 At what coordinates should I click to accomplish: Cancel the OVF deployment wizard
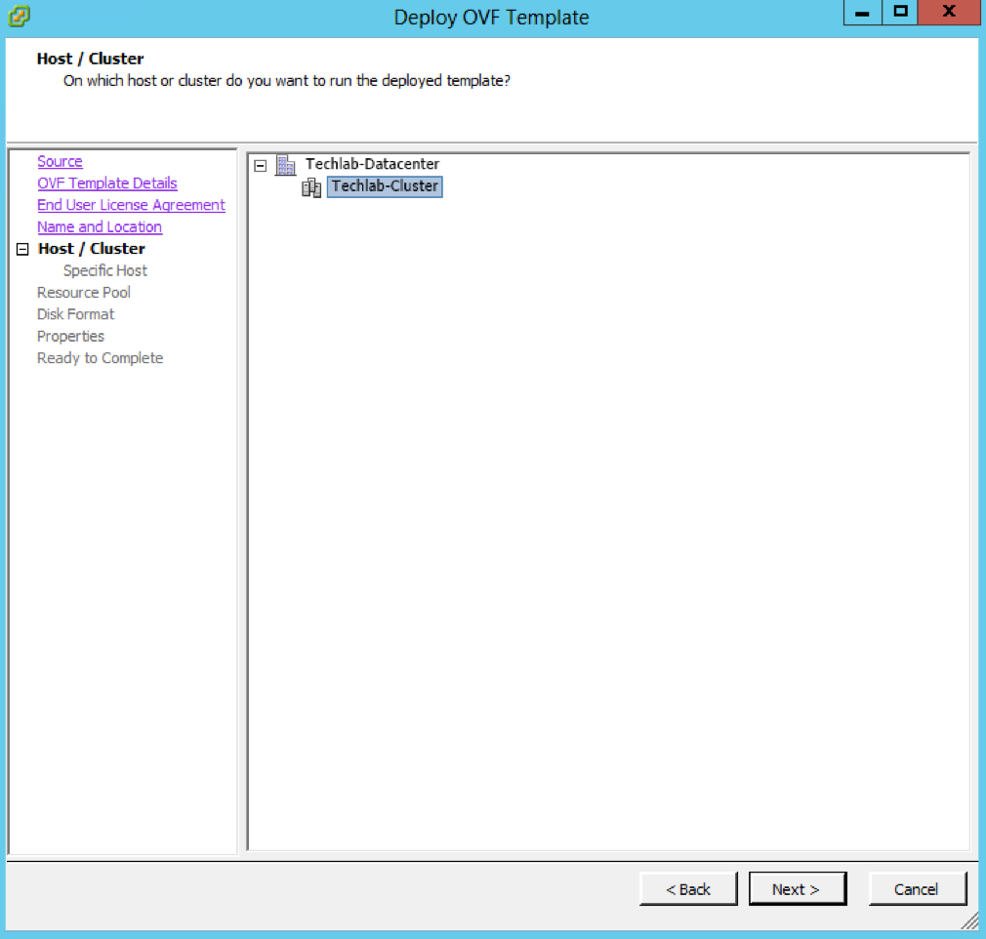click(x=917, y=888)
